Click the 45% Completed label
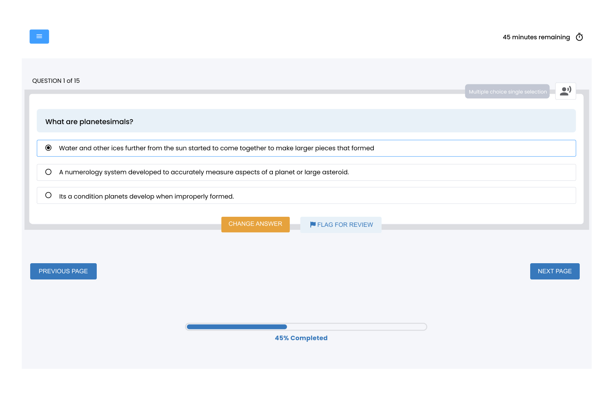The height and width of the screenshot is (401, 613). coord(301,338)
